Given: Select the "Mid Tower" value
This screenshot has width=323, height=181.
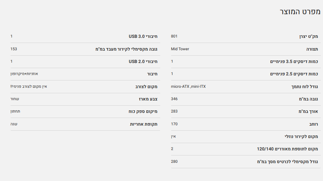Looking at the screenshot, I should click(180, 49).
